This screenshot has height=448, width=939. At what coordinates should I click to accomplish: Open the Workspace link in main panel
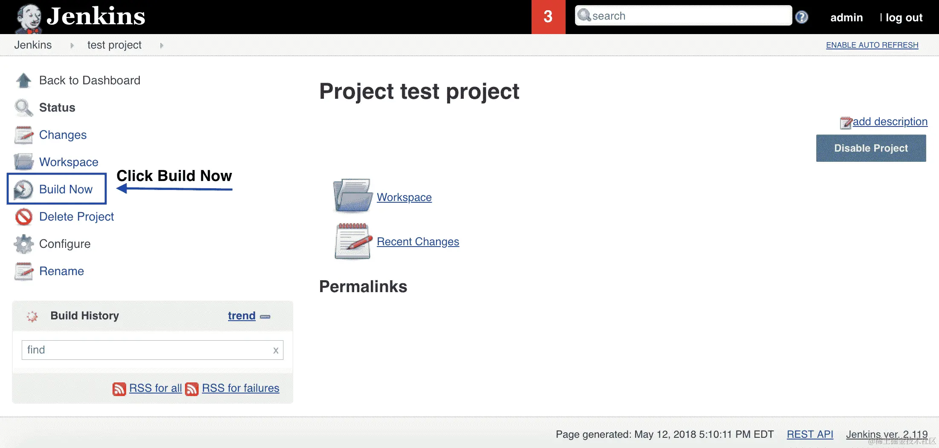coord(404,197)
